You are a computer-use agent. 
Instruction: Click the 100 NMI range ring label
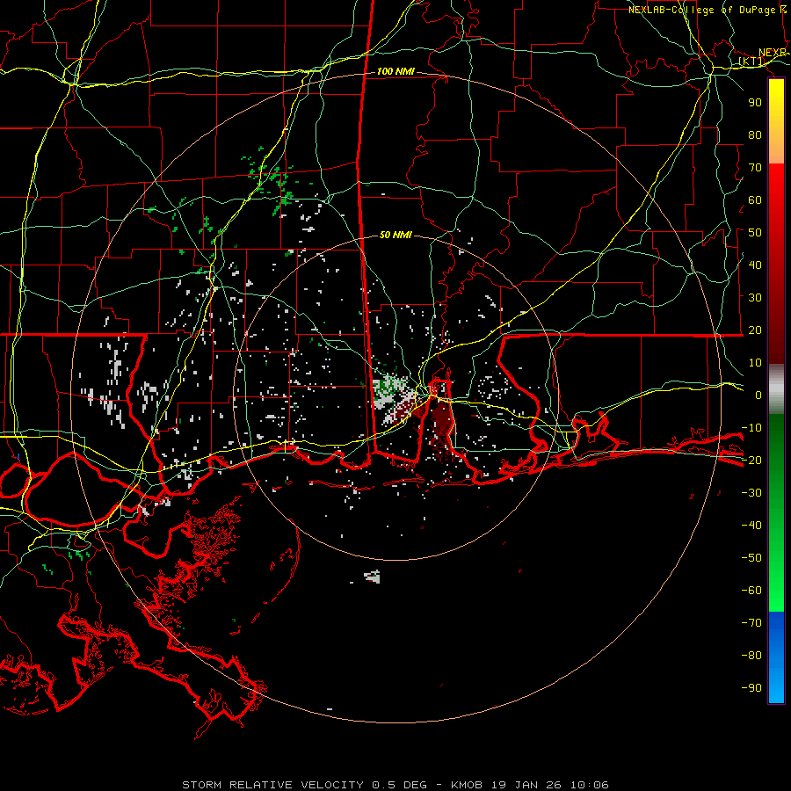tap(395, 72)
